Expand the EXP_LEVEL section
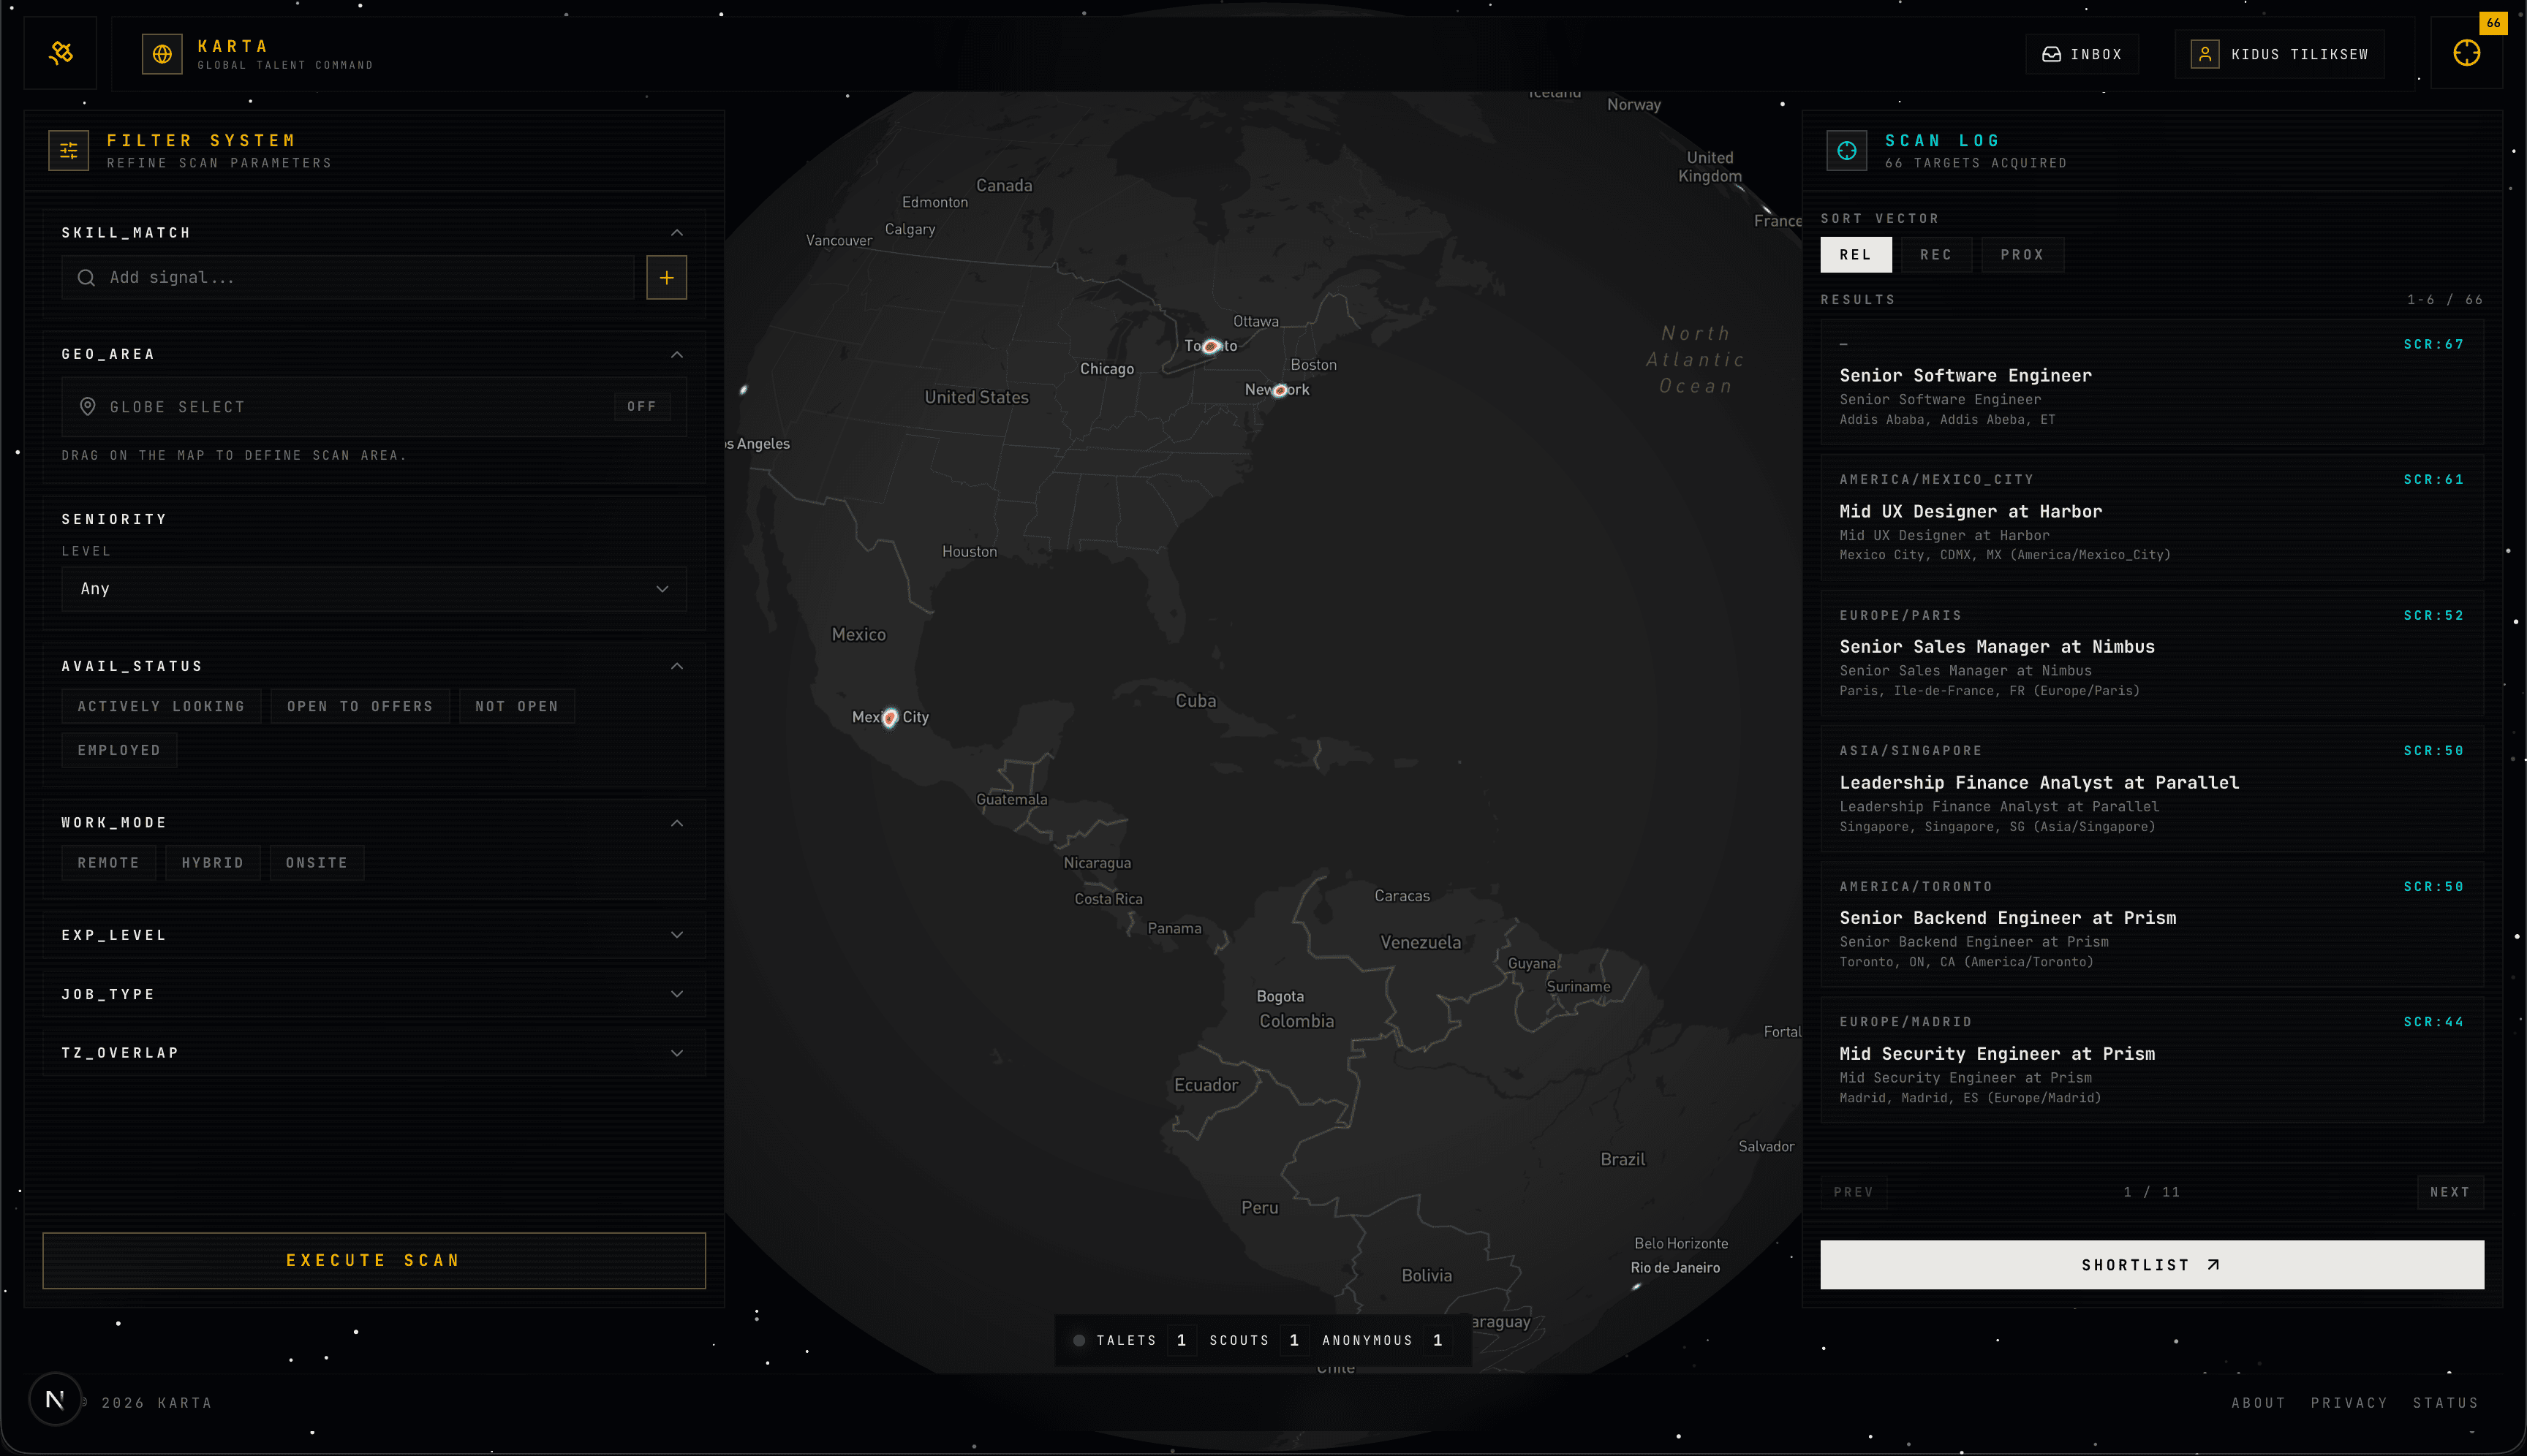This screenshot has width=2527, height=1456. 676,934
